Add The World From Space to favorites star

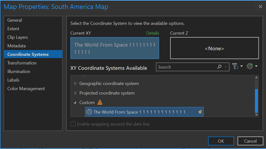(200, 112)
